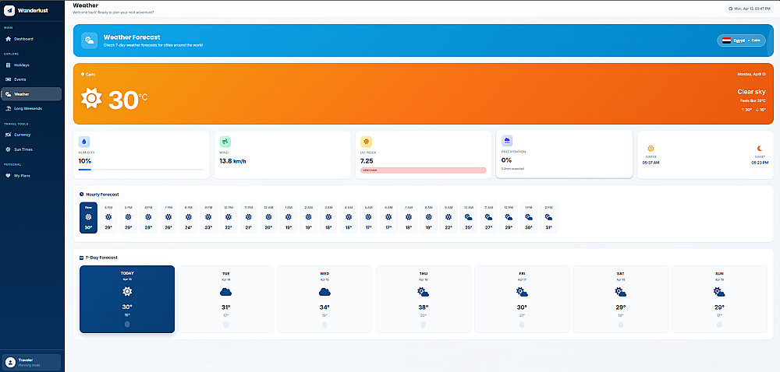The height and width of the screenshot is (372, 780).
Task: Click the Weather Forecast banner cloud icon
Action: click(90, 40)
